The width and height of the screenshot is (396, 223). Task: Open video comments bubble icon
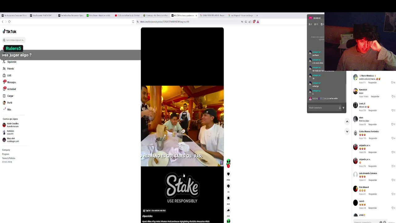coord(228,186)
